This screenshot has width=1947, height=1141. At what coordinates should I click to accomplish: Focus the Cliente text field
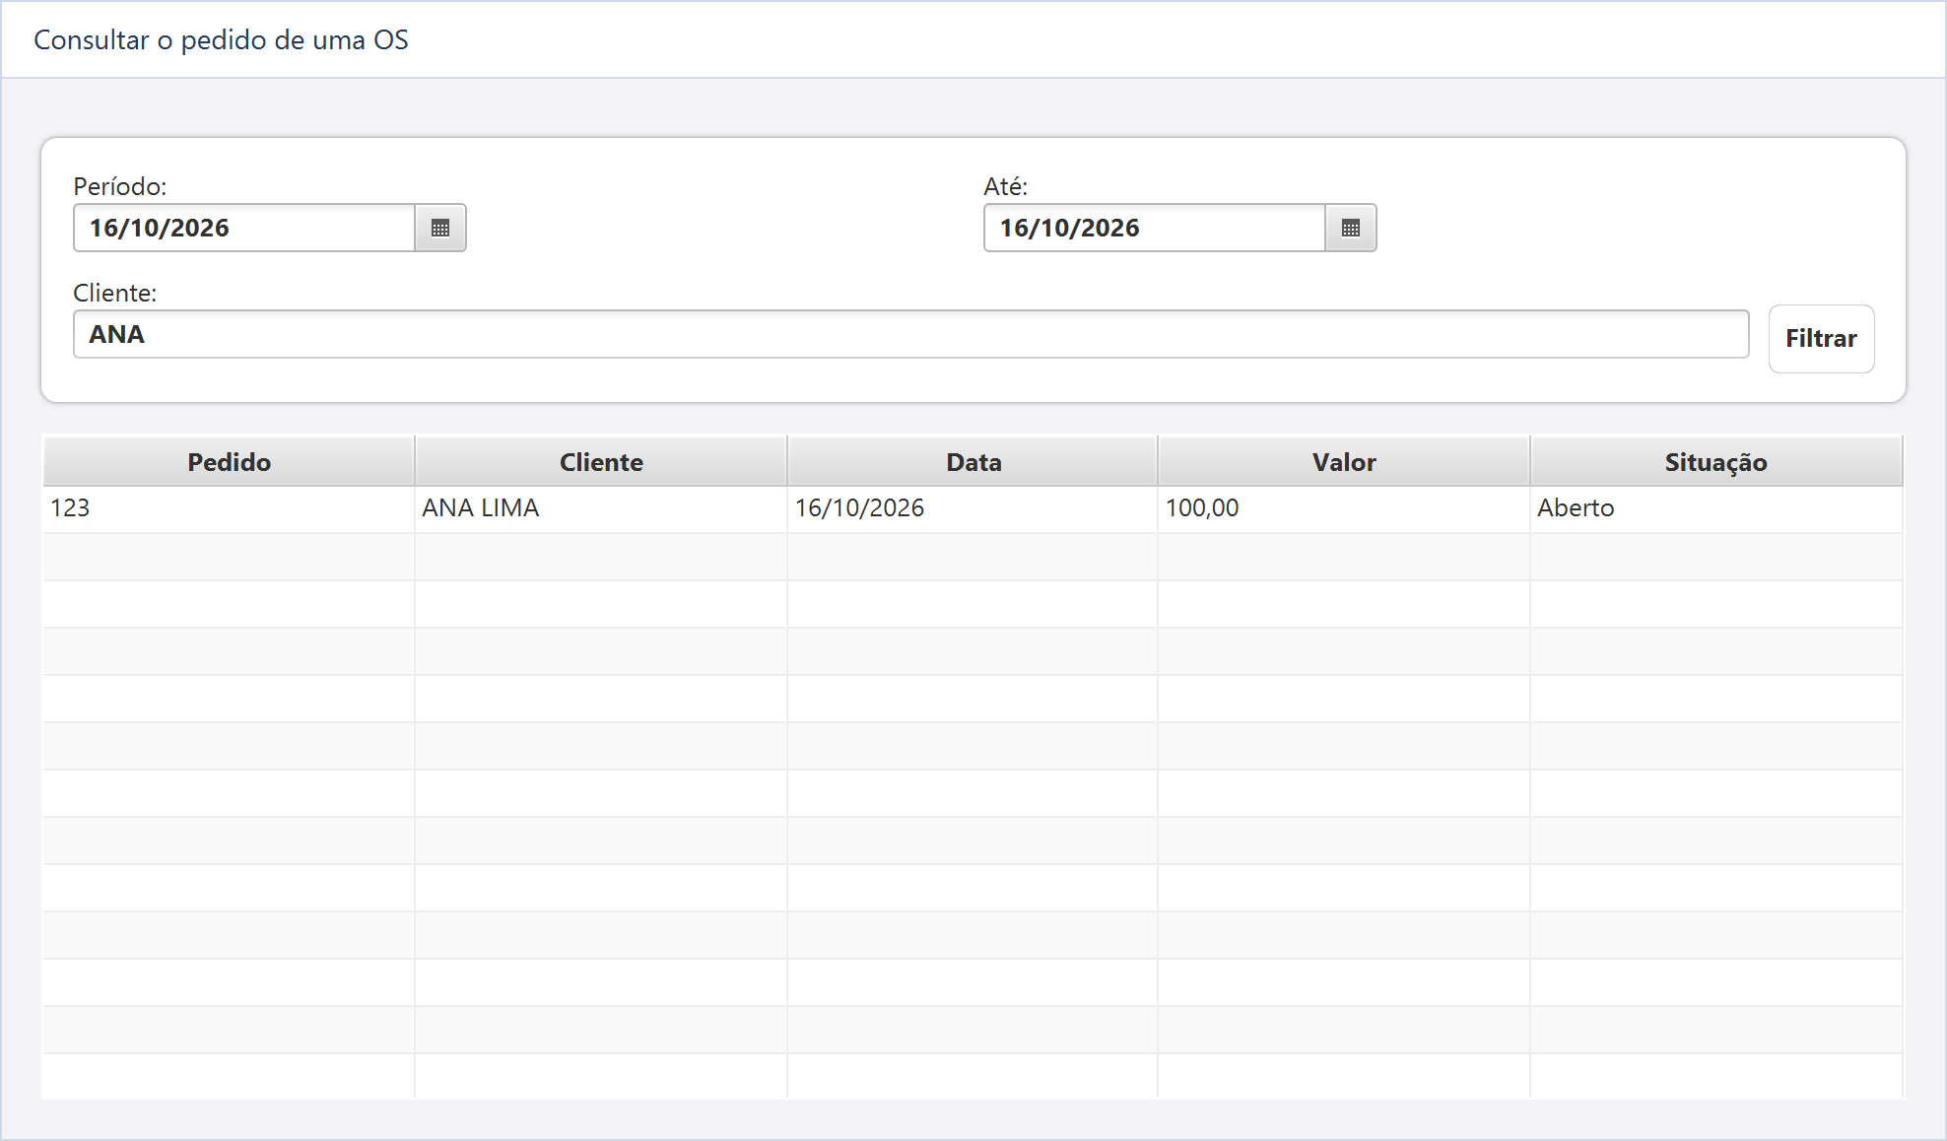[911, 334]
